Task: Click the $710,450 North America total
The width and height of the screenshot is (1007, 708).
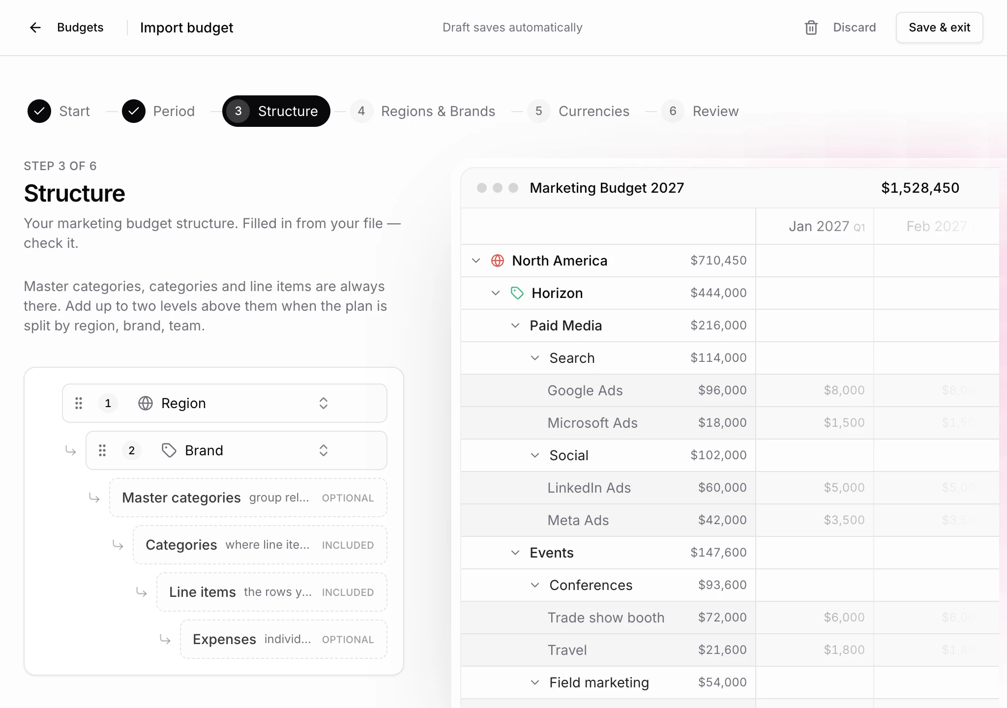Action: (718, 261)
